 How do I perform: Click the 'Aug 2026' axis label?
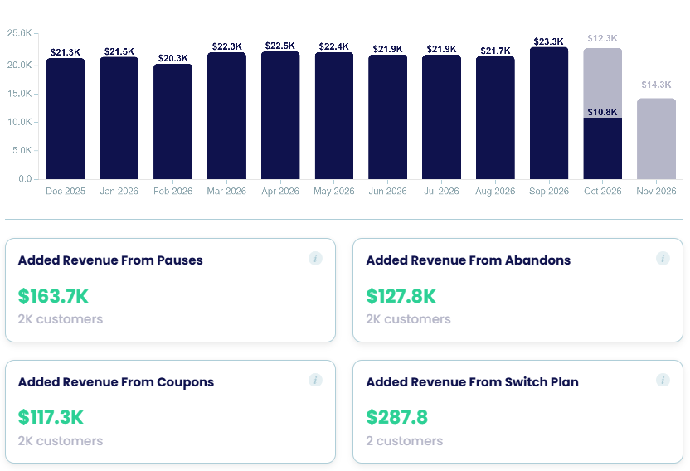[495, 191]
